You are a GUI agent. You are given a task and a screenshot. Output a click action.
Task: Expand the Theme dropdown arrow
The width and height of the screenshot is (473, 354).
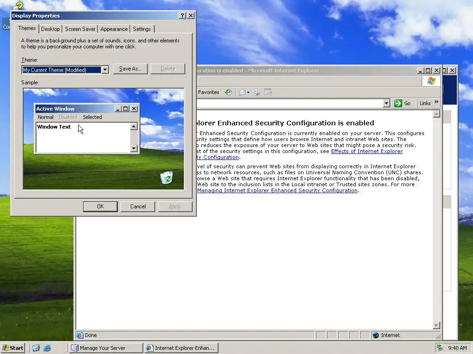pos(105,70)
